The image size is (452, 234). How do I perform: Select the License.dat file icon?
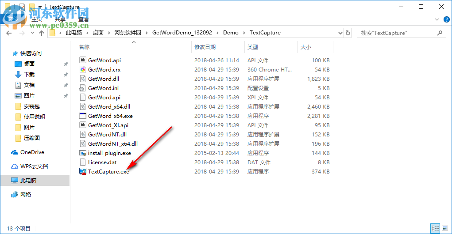tap(83, 162)
